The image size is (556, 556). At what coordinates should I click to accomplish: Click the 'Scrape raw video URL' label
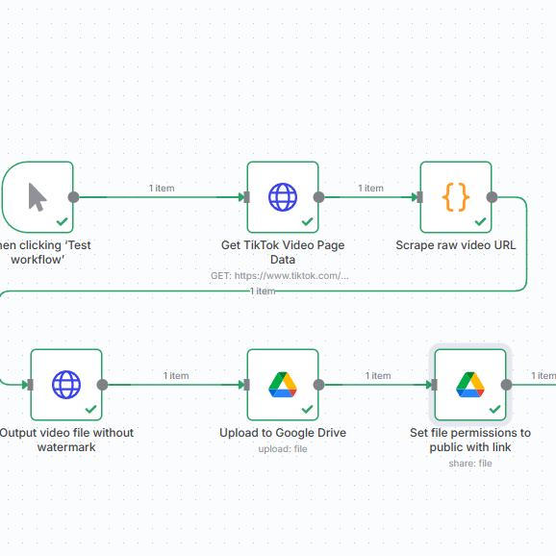456,245
